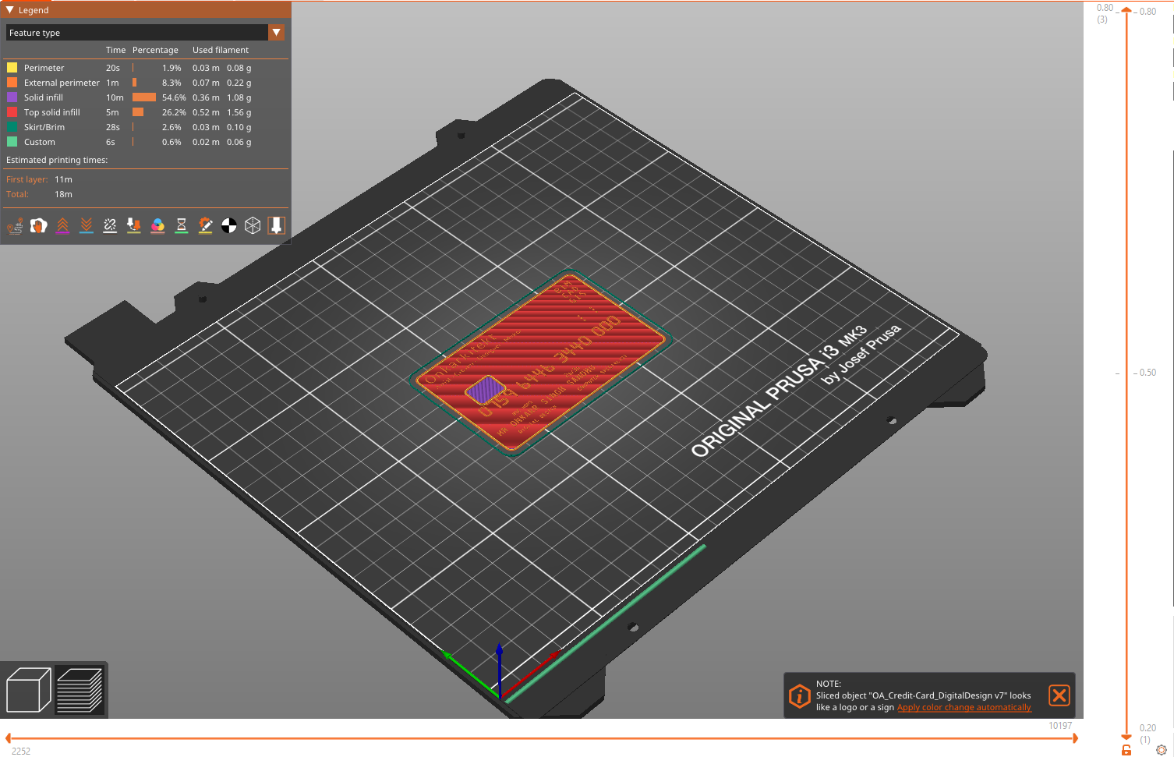1174x757 pixels.
Task: Toggle print pauses hourglass icon
Action: (182, 226)
